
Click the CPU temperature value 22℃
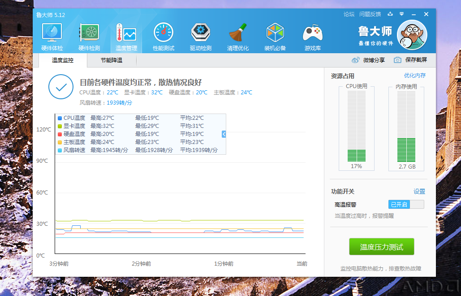tap(112, 93)
